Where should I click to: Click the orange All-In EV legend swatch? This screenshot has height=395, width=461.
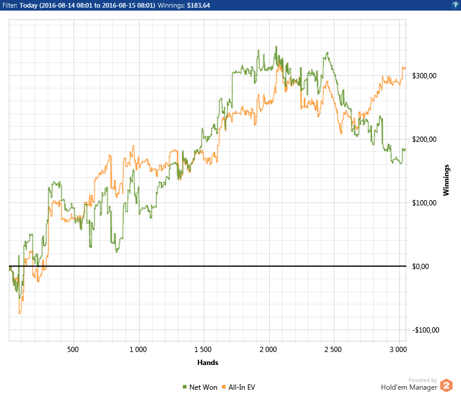click(x=224, y=387)
